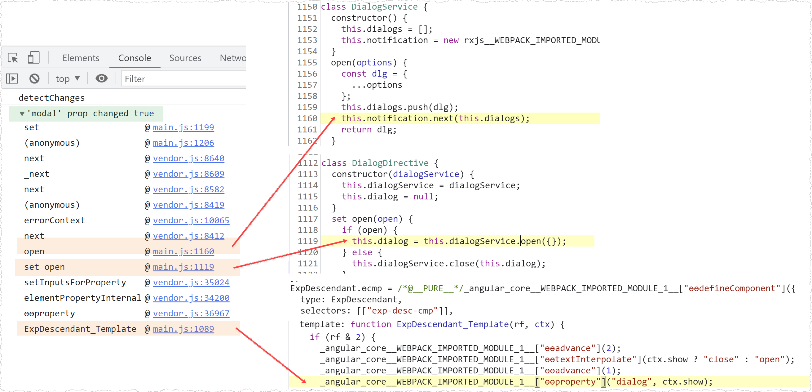Viewport: 812px width, 392px height.
Task: Click line number 1150 in gutter
Action: [307, 7]
